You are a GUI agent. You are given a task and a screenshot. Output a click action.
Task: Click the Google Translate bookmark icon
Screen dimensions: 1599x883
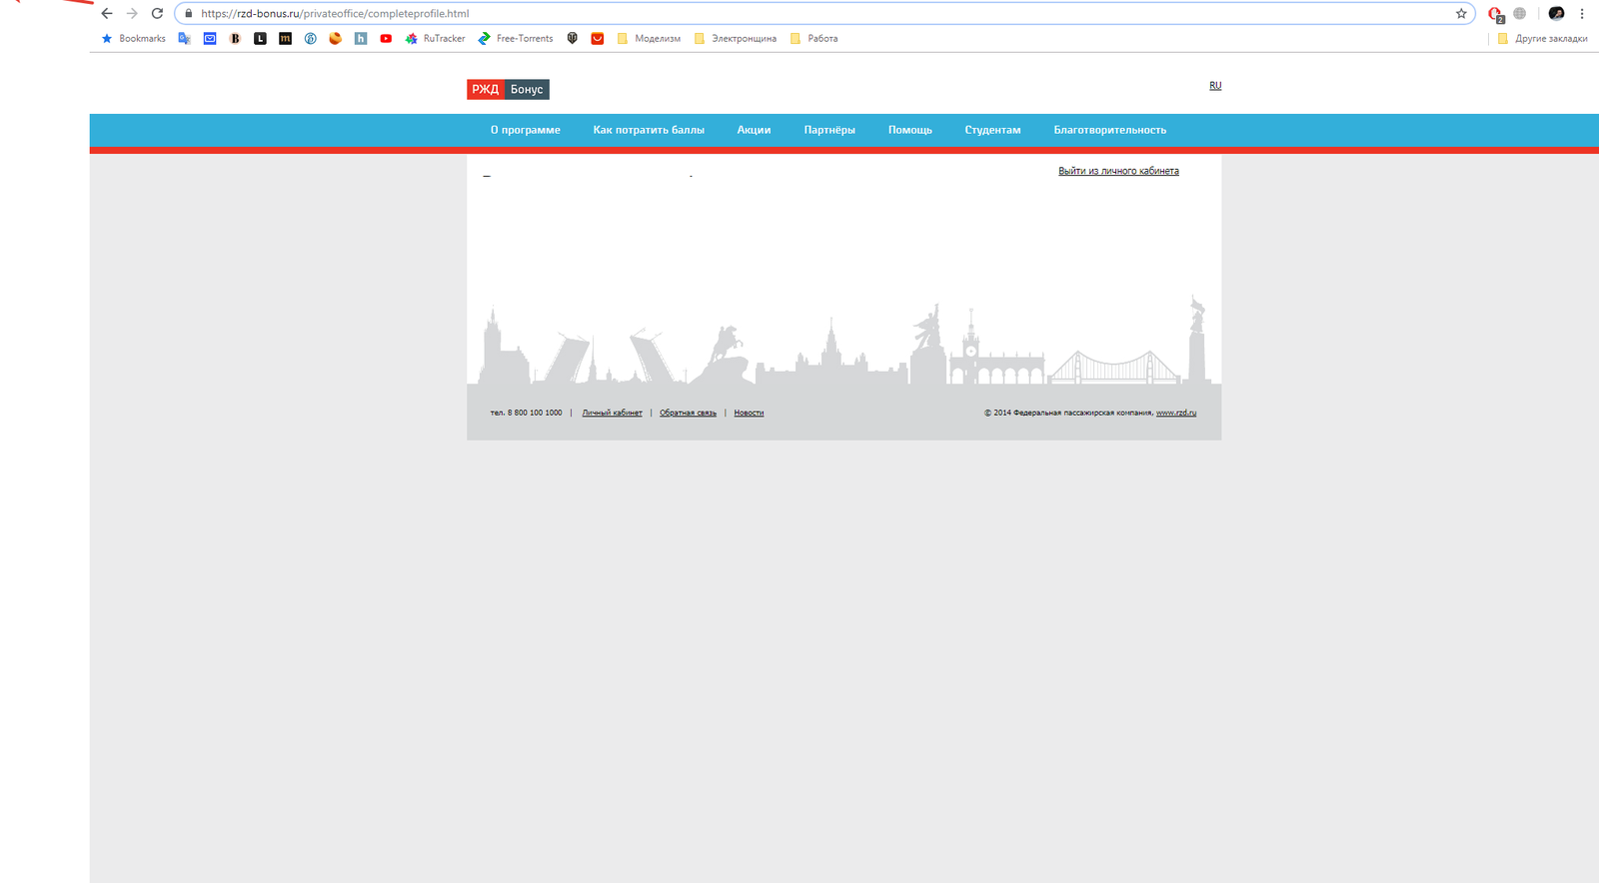pos(184,39)
